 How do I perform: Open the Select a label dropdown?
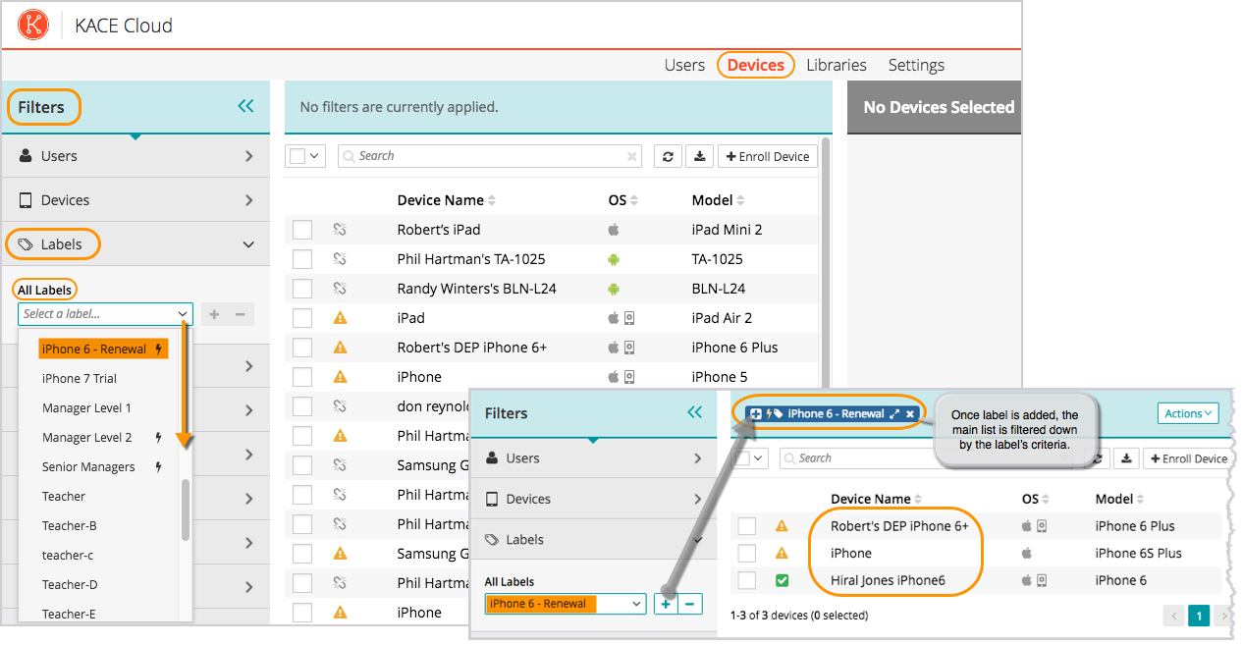coord(105,314)
